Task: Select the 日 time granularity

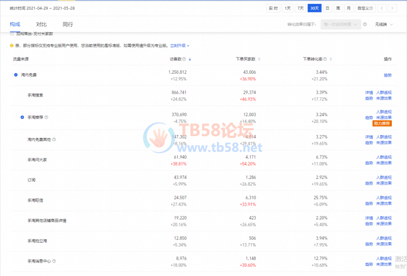Action: (x=327, y=8)
